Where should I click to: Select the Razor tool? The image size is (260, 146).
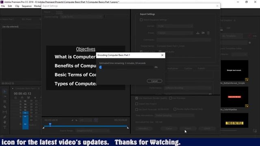point(5,107)
